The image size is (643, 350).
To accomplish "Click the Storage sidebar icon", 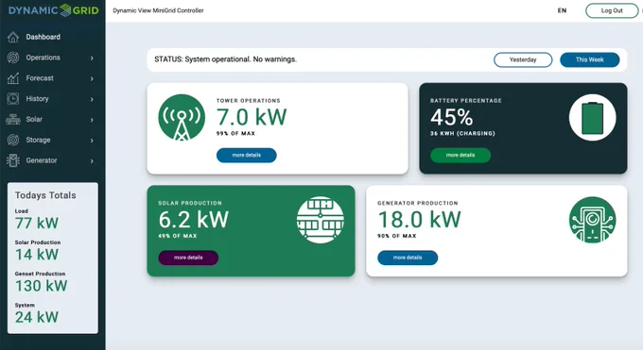I will pos(13,140).
